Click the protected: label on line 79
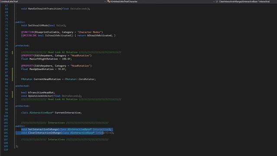277x156 pixels. click(23, 45)
